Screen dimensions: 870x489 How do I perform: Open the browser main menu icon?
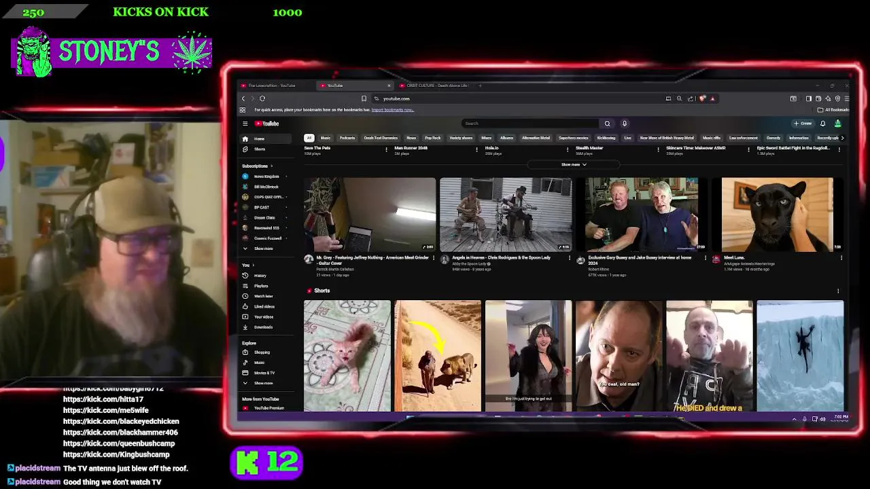pos(846,98)
